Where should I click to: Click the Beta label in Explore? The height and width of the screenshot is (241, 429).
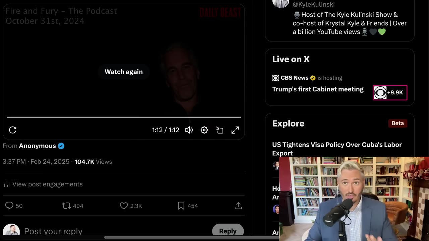pos(397,123)
